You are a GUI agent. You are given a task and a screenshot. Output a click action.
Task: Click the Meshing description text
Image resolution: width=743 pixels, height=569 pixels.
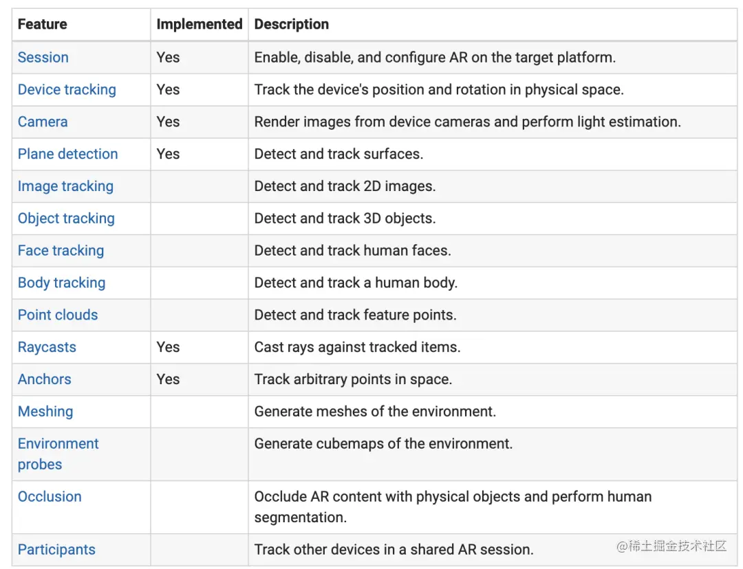[x=375, y=412]
